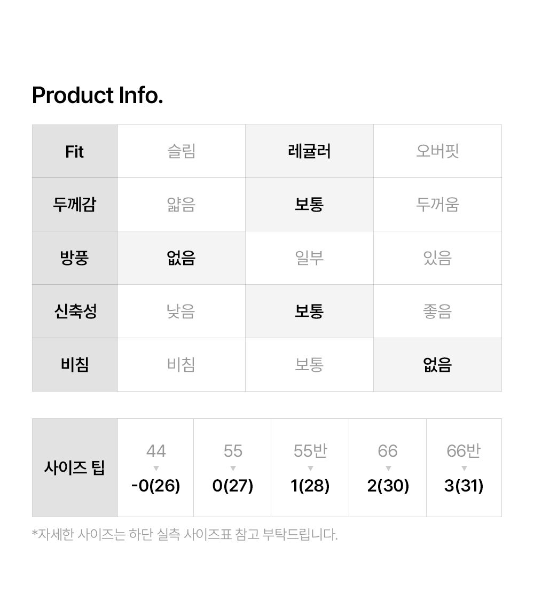Click the down arrow under size 55
534x593 pixels.
[x=233, y=469]
